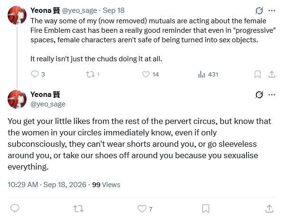Open the 10:29 AM Sep 18, 2026 timestamp
This screenshot has width=284, height=218.
point(47,185)
